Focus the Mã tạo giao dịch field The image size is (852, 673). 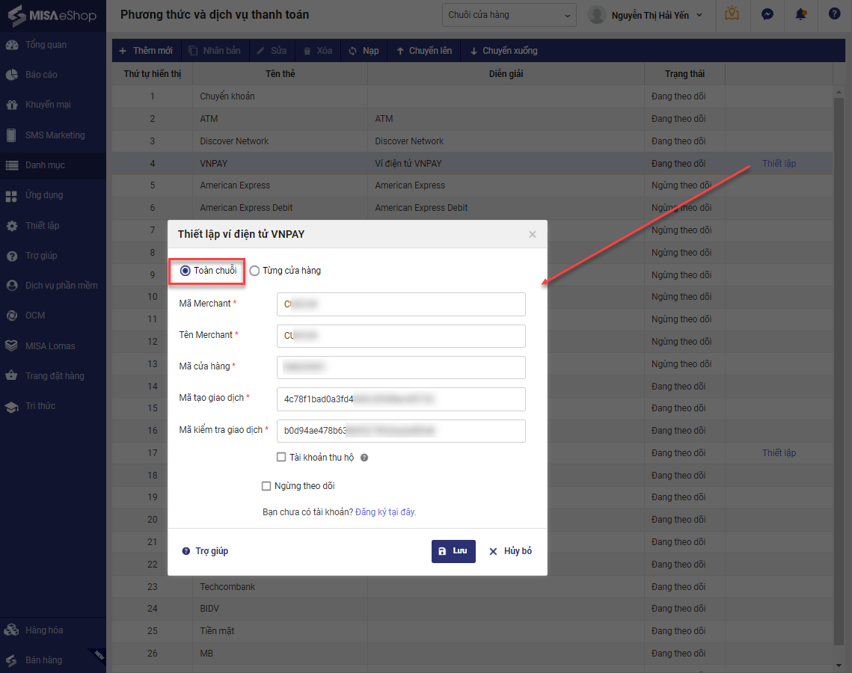coord(401,399)
